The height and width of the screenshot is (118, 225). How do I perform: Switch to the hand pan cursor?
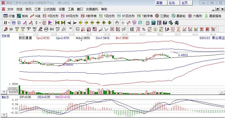click(117, 23)
